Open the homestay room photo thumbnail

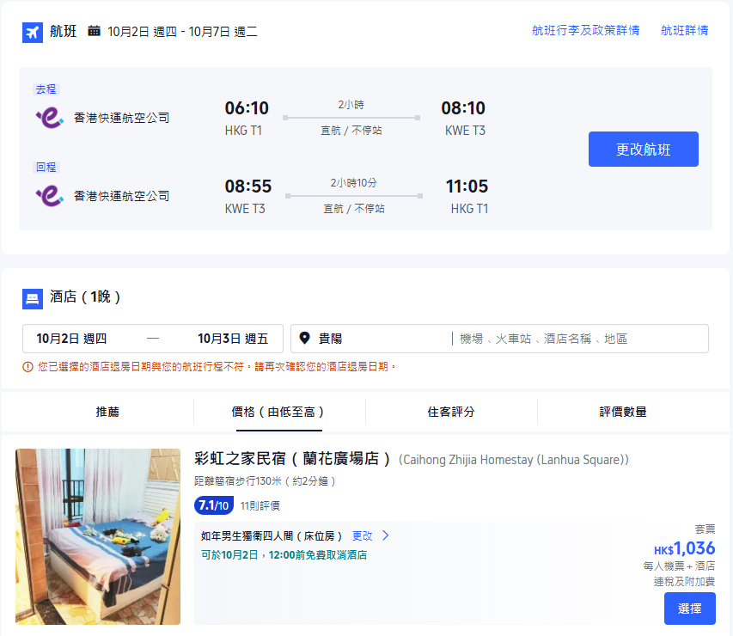point(97,536)
